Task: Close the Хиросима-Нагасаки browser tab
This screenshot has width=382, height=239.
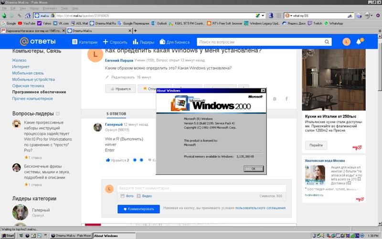Action: click(64, 31)
